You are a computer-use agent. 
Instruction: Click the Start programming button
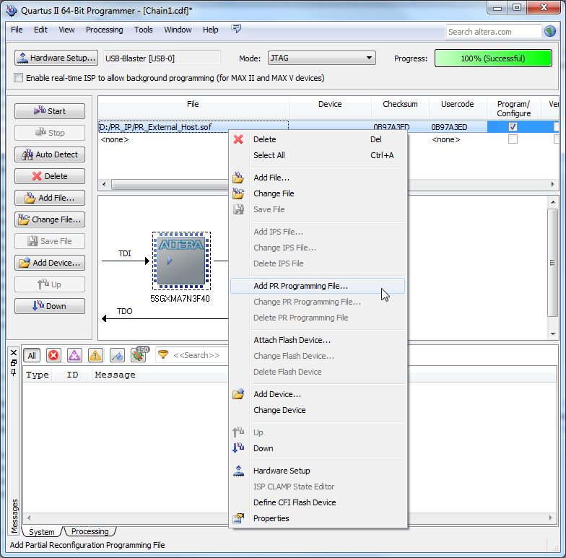[x=50, y=111]
